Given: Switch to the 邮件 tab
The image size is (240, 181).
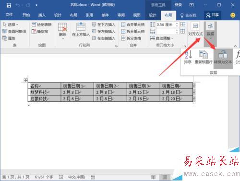Looking at the screenshot, I should (105, 15).
